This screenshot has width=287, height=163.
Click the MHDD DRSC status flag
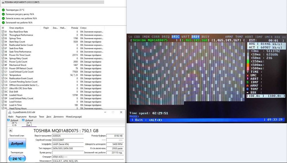pyautogui.click(x=175, y=37)
